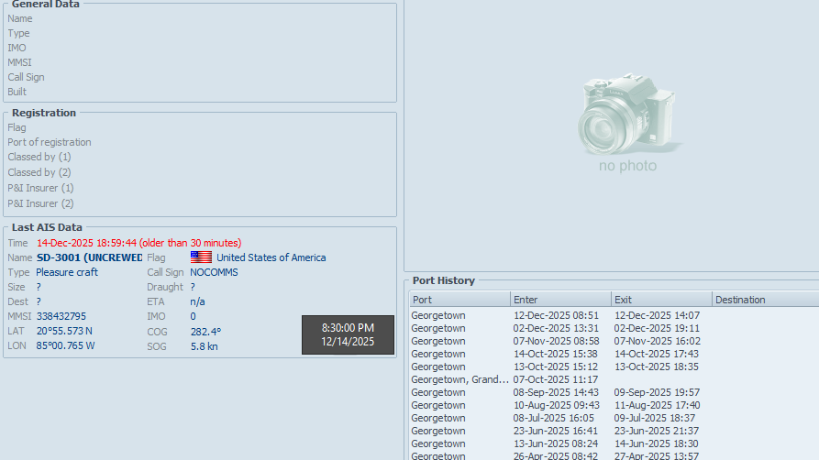Image resolution: width=819 pixels, height=460 pixels.
Task: Select the entry time 08-Jul-2025 16:05
Action: coord(553,418)
